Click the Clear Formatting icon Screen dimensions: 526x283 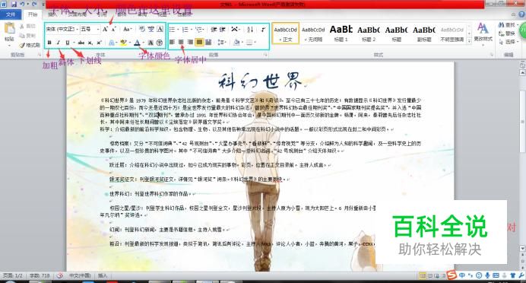coord(142,30)
